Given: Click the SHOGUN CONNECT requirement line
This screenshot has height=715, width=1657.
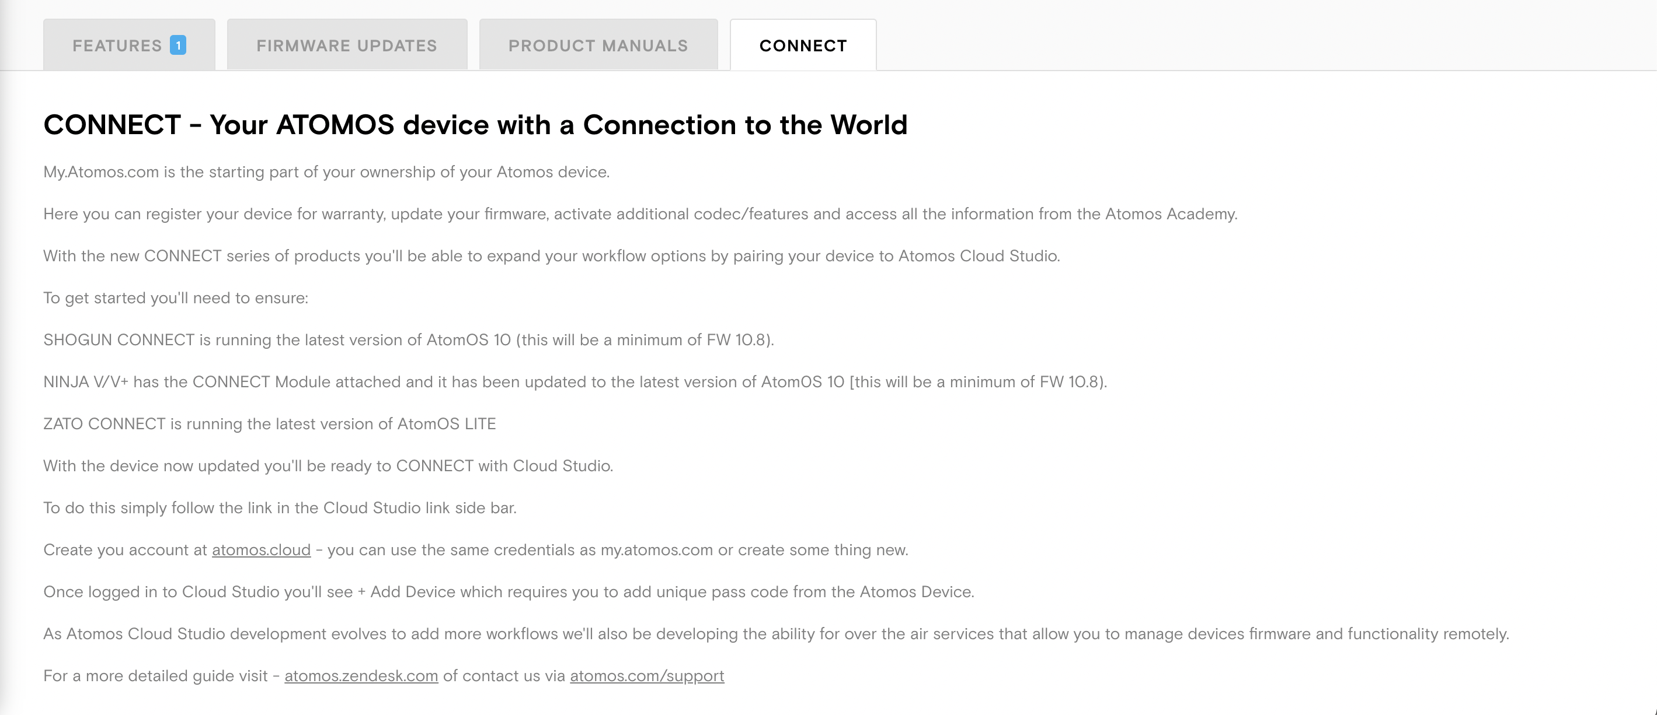Looking at the screenshot, I should [409, 340].
